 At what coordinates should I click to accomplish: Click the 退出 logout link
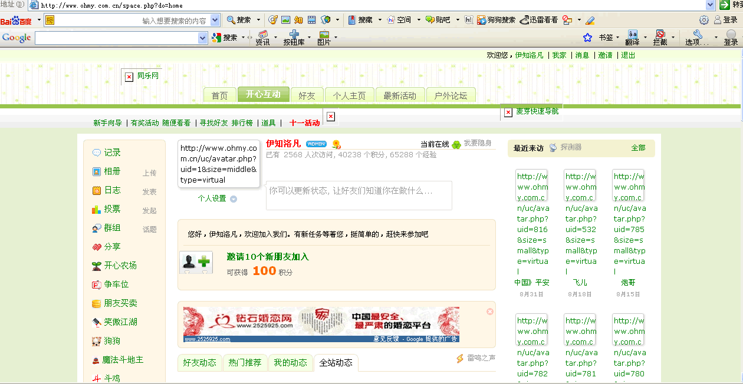(x=628, y=55)
